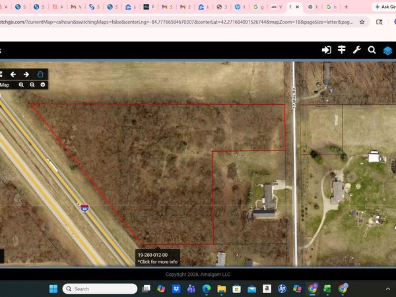Open a new browser tab
Screen dimensions: 396x297
click(346, 7)
